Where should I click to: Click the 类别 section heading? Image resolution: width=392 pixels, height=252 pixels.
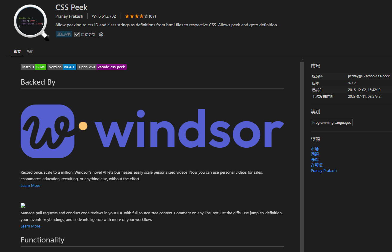(316, 112)
